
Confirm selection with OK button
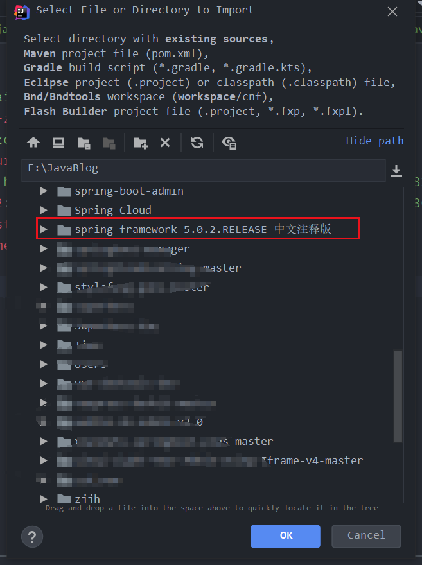(285, 536)
